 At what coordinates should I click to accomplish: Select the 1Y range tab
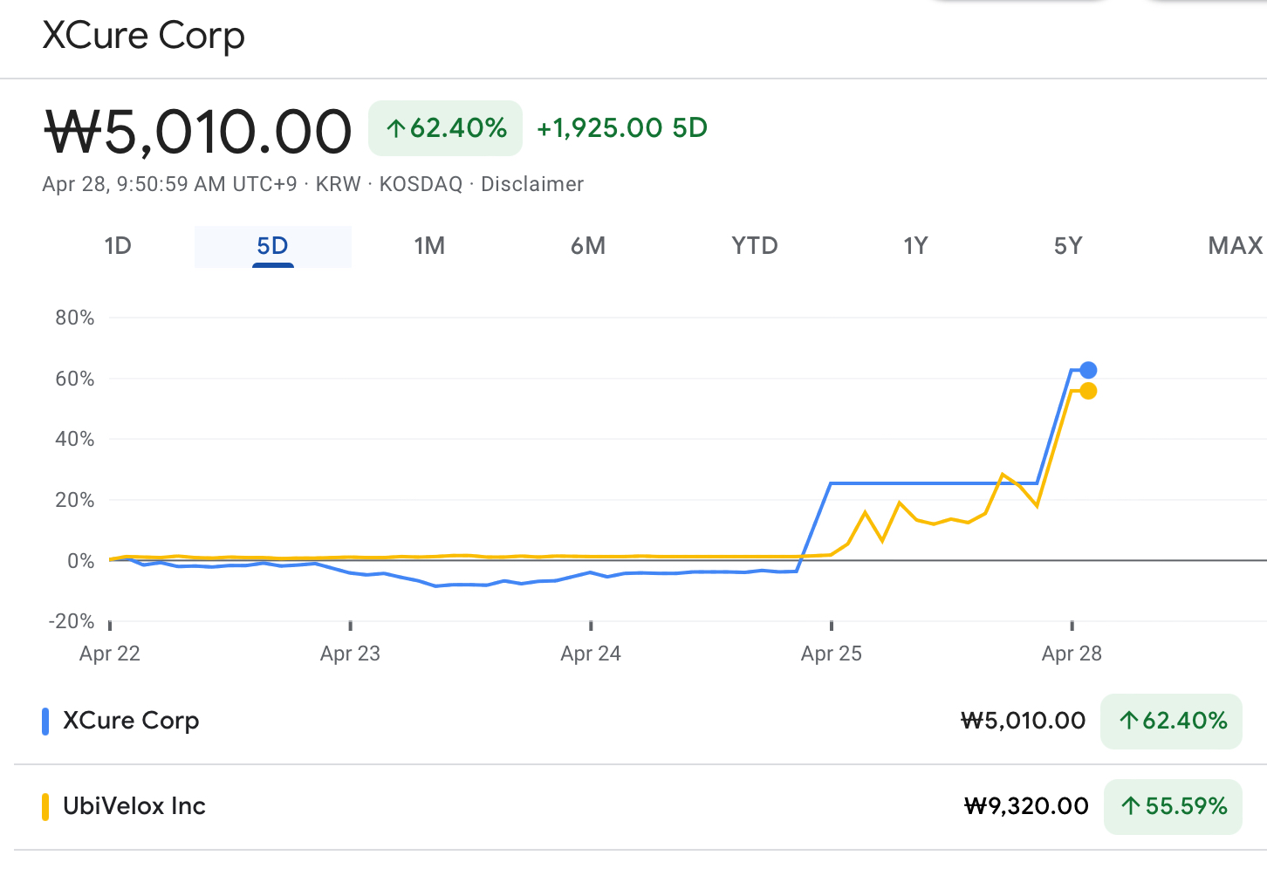click(915, 246)
